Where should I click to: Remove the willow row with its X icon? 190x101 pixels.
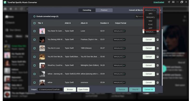pos(158,83)
